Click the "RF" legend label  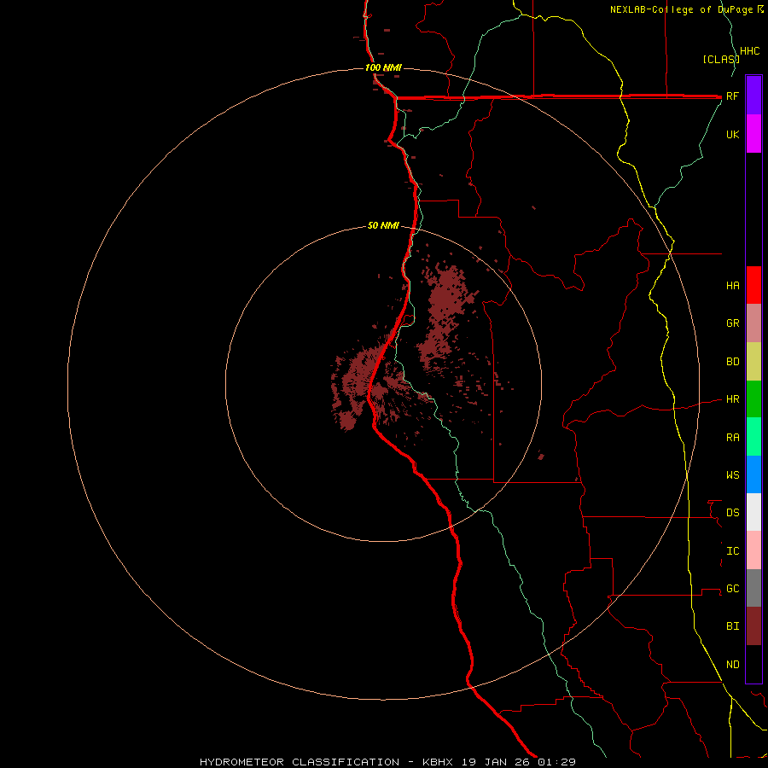pyautogui.click(x=733, y=96)
